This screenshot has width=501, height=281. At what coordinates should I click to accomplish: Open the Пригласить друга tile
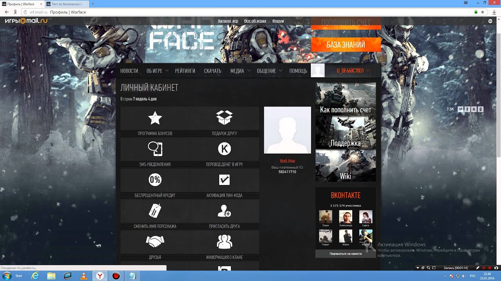coord(224,214)
